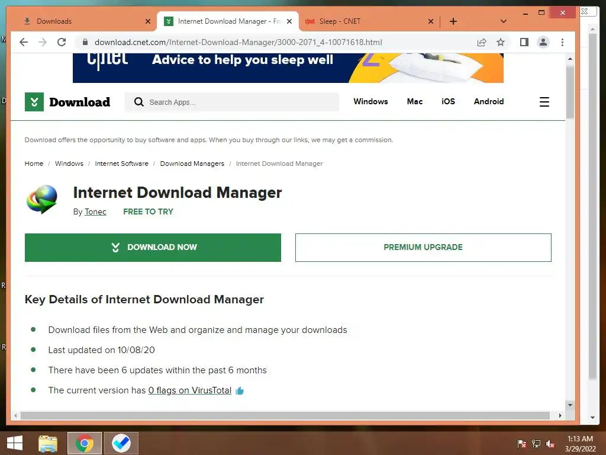This screenshot has width=606, height=455.
Task: Close the background window behind Chrome
Action: [585, 11]
